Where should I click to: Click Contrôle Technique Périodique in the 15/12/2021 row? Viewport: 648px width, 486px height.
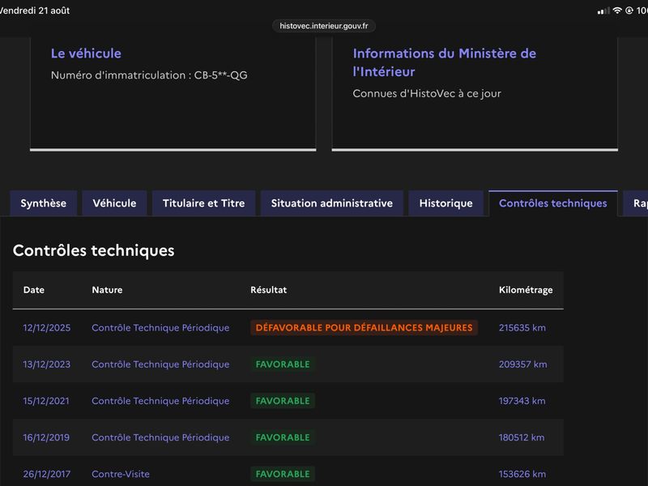click(160, 401)
